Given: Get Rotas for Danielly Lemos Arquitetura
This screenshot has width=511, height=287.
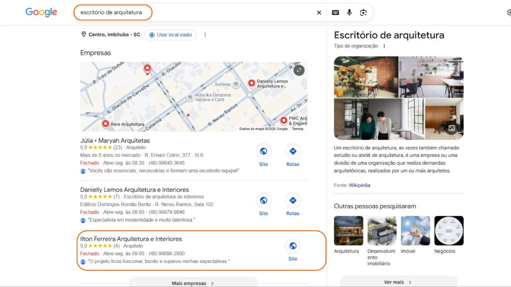Looking at the screenshot, I should (293, 205).
